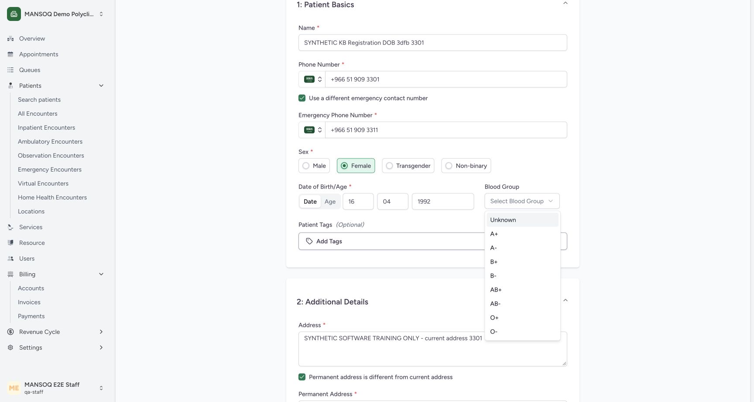Toggle permanent address is different checkbox
Screen dimensions: 754x402
(x=302, y=377)
